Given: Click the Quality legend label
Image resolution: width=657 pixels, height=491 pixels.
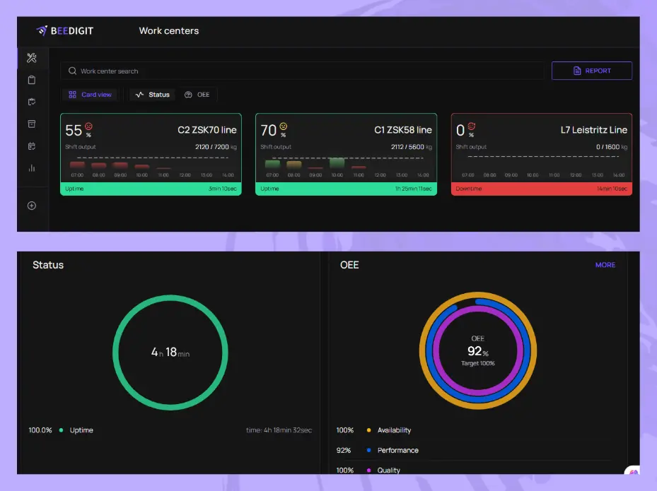Looking at the screenshot, I should [x=388, y=470].
